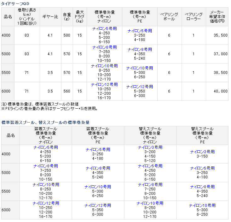231x222 pixels.
Task: Click ナイロン10号用 in 替えスプール PE column
Action: [202, 206]
